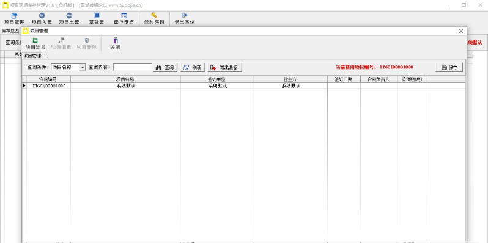Open the 基础库 module
This screenshot has height=243, width=488.
click(97, 19)
